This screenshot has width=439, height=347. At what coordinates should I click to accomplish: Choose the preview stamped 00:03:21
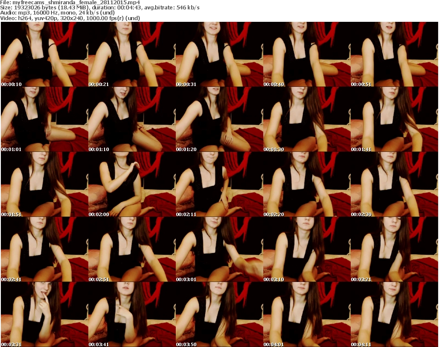[x=394, y=249]
